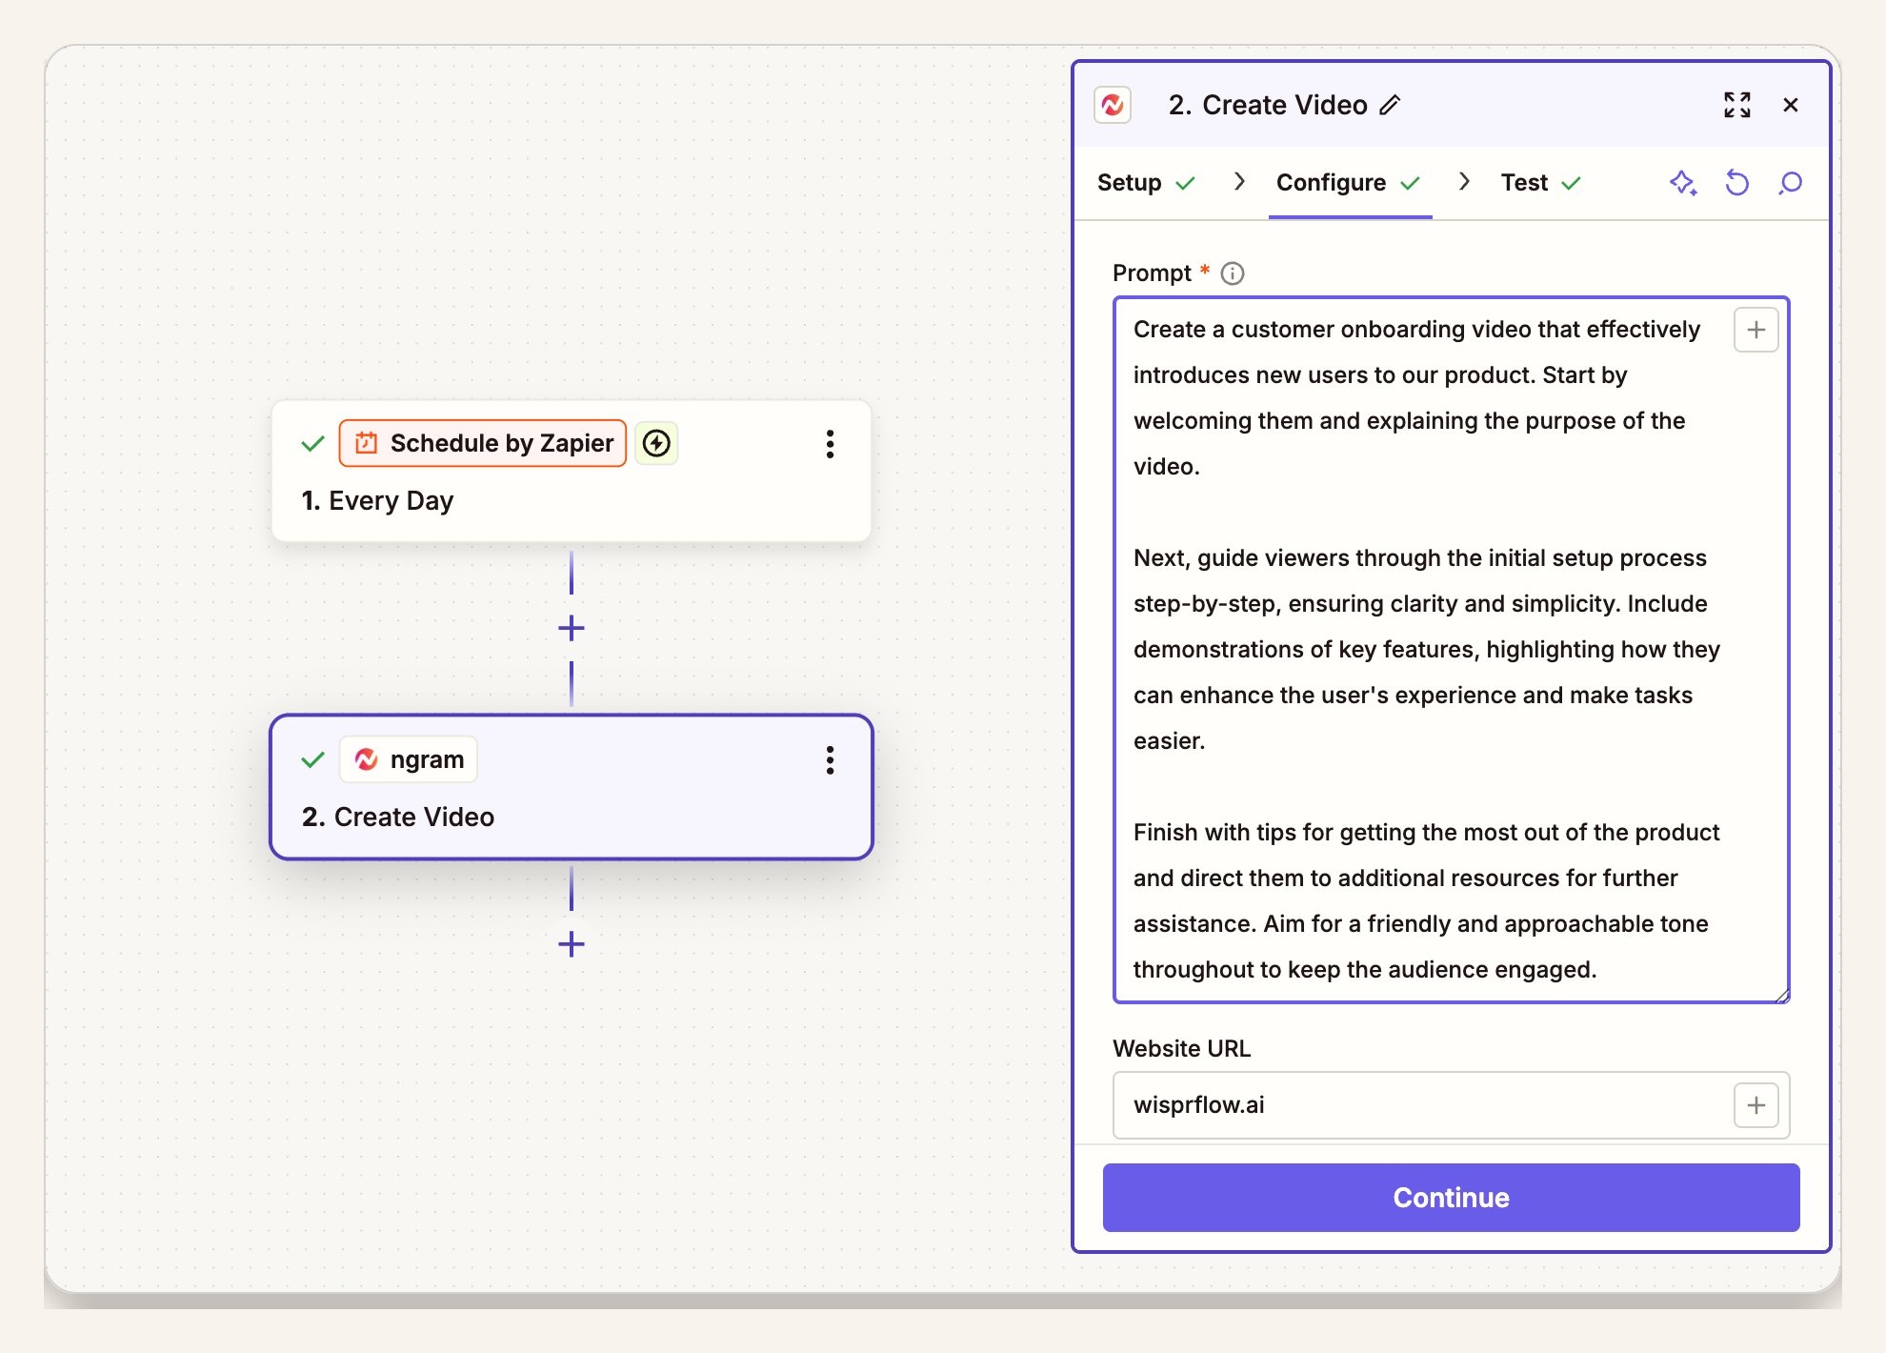Click the Prompt field label
The image size is (1886, 1353).
pyautogui.click(x=1152, y=273)
